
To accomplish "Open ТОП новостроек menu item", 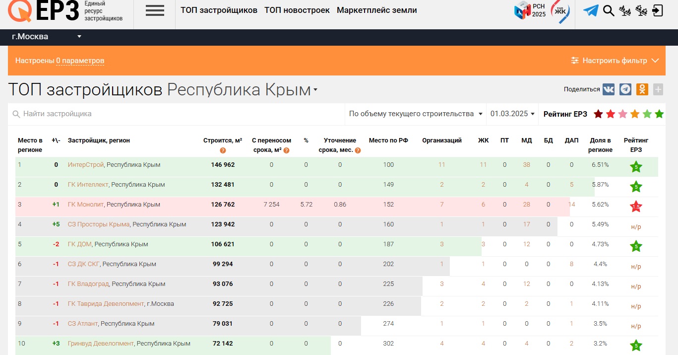I will [x=297, y=10].
